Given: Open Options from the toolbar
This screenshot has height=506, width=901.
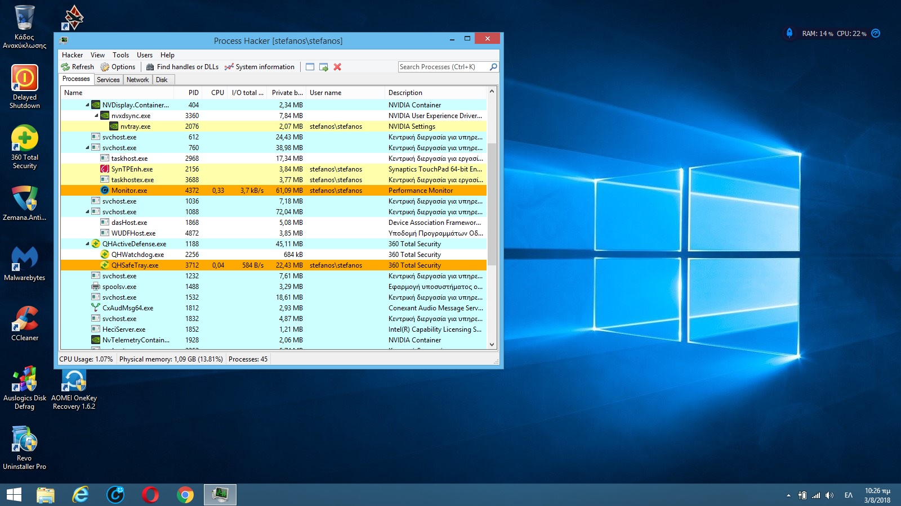Looking at the screenshot, I should click(118, 67).
